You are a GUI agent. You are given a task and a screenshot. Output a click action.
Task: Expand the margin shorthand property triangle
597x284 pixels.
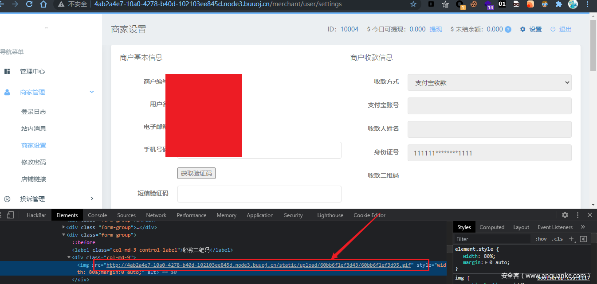pyautogui.click(x=486, y=262)
